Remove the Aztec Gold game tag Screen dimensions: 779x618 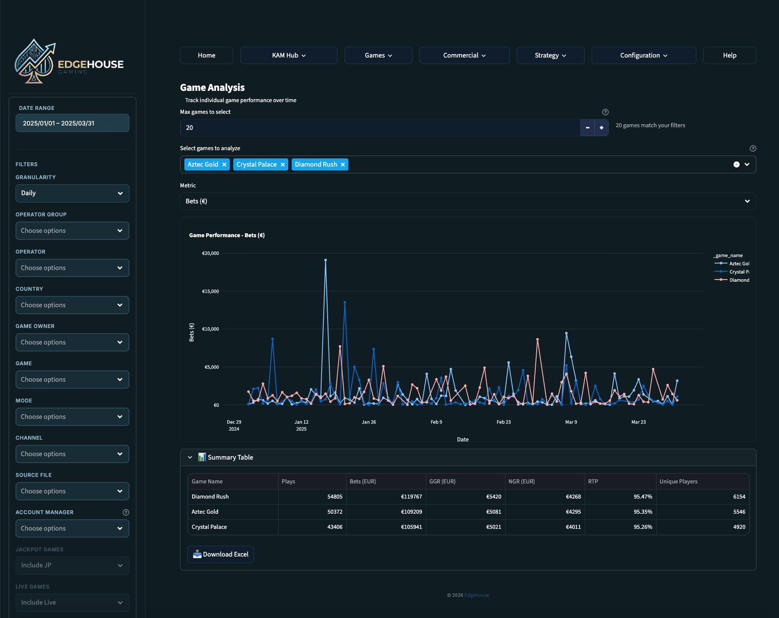pyautogui.click(x=224, y=164)
